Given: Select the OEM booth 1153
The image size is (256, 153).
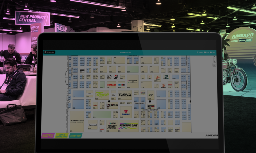Looking at the screenshot, I should pos(144,69).
